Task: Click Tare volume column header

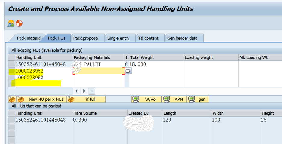Action: [x=100, y=113]
